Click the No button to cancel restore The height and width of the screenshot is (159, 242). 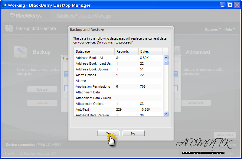(x=133, y=133)
